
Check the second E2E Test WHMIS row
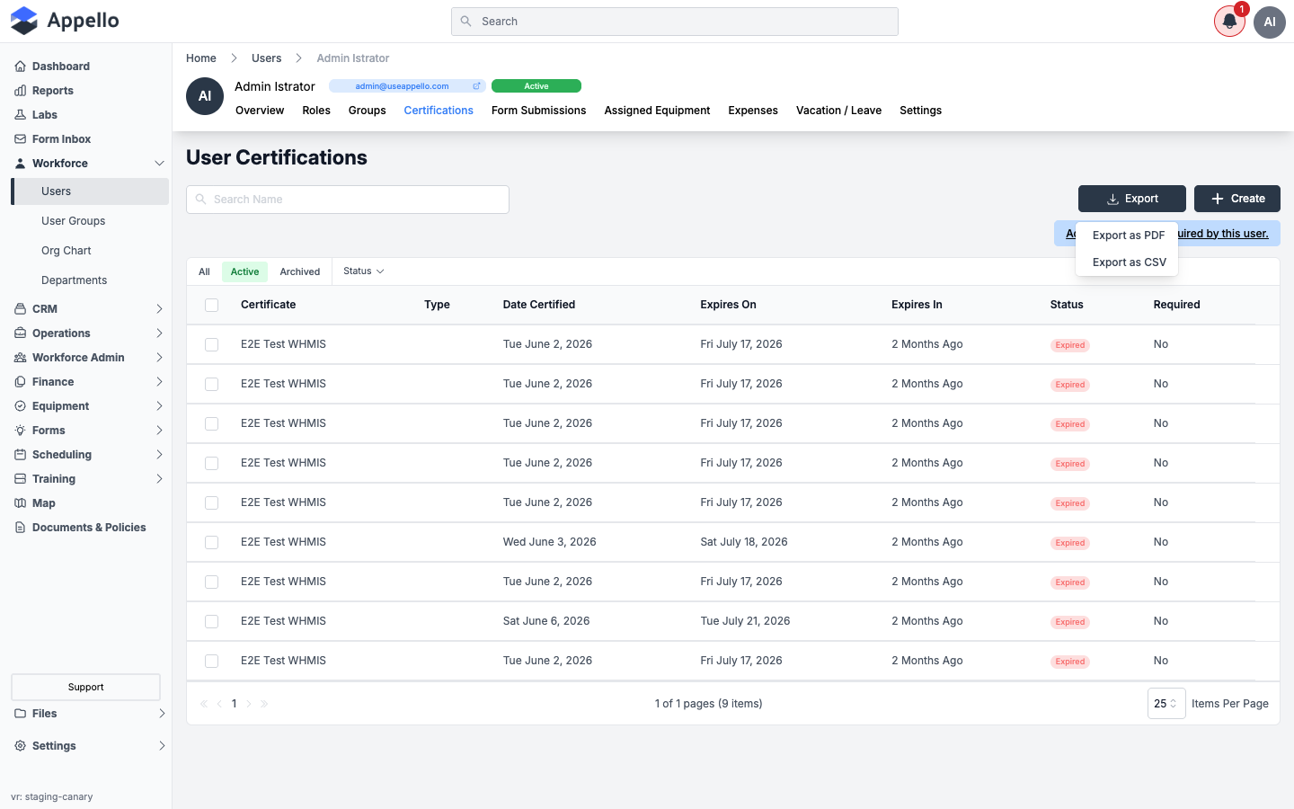pyautogui.click(x=212, y=384)
